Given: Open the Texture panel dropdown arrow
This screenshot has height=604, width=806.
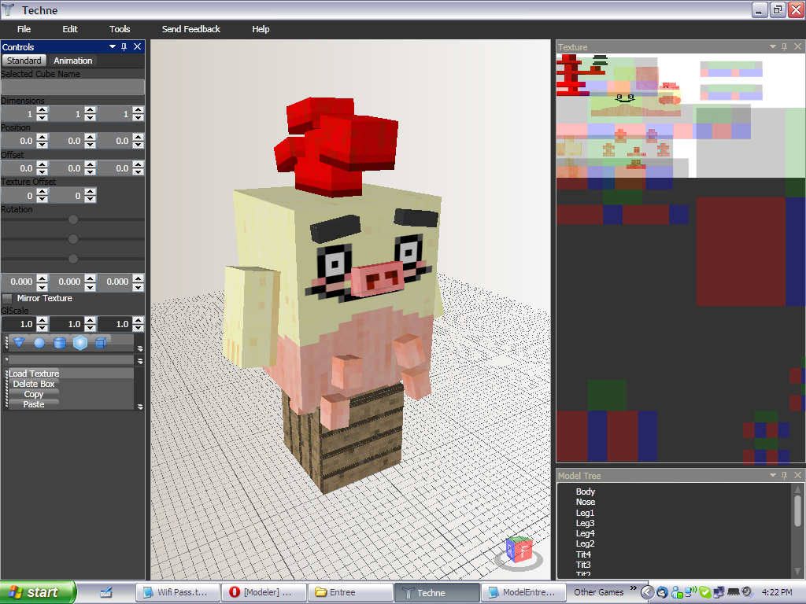Looking at the screenshot, I should pos(773,46).
